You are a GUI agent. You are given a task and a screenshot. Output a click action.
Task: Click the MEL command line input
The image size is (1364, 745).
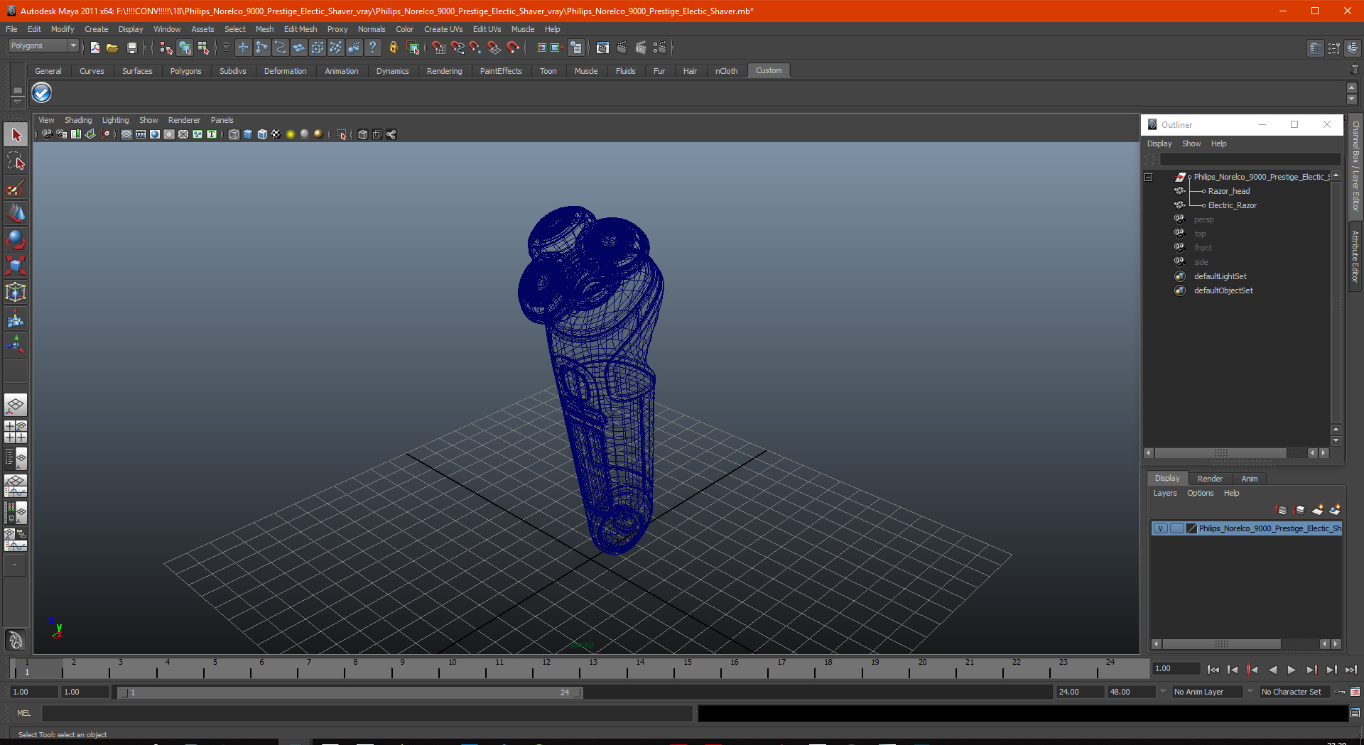click(x=367, y=713)
